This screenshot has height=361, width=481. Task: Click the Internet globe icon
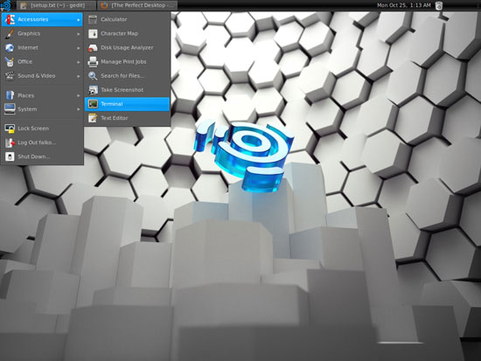point(10,47)
